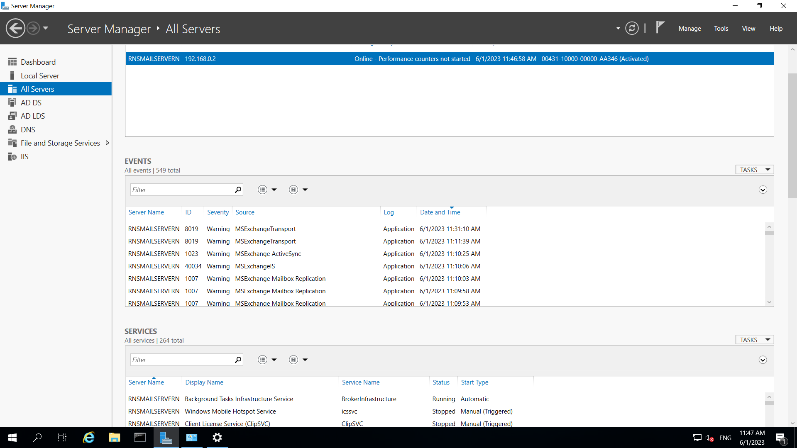Sort services by Display Name column
The height and width of the screenshot is (448, 797).
204,382
